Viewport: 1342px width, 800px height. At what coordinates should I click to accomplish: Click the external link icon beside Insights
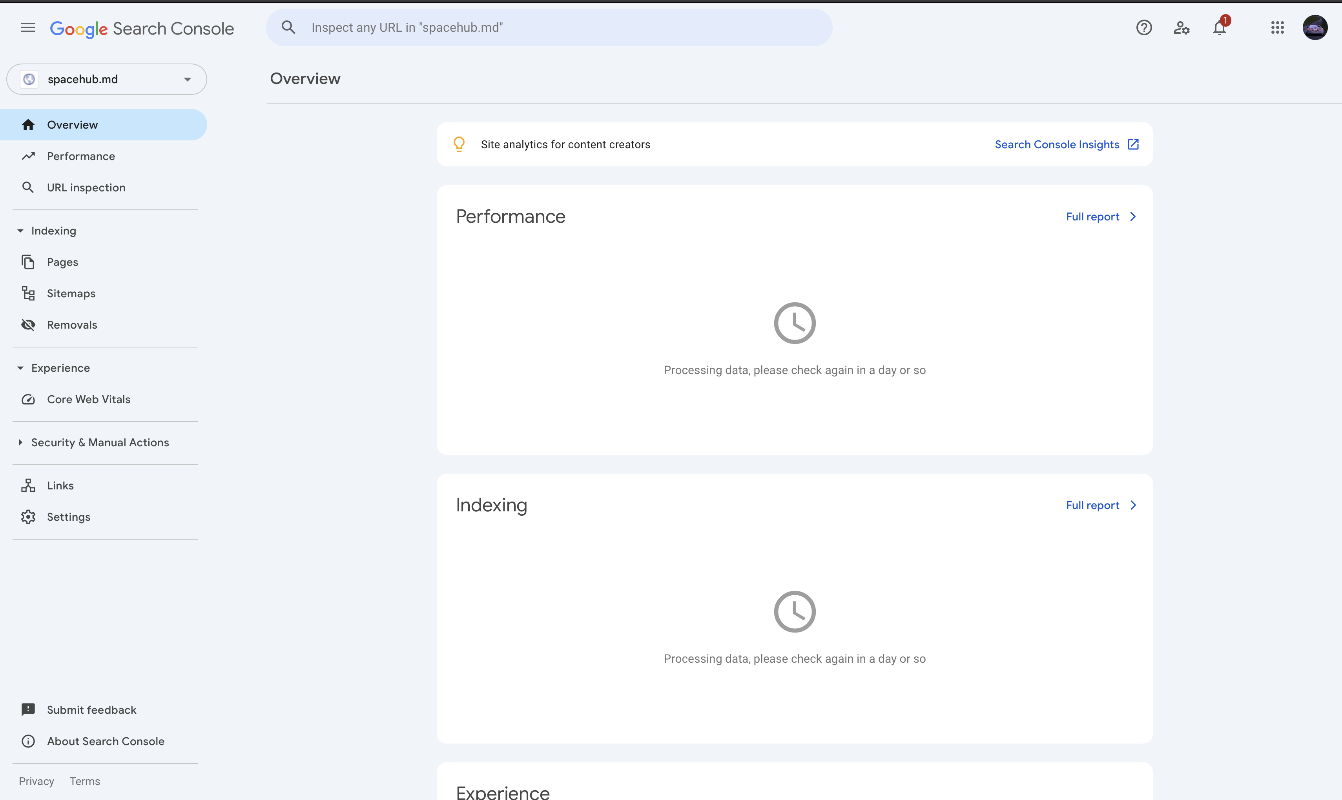[1133, 144]
